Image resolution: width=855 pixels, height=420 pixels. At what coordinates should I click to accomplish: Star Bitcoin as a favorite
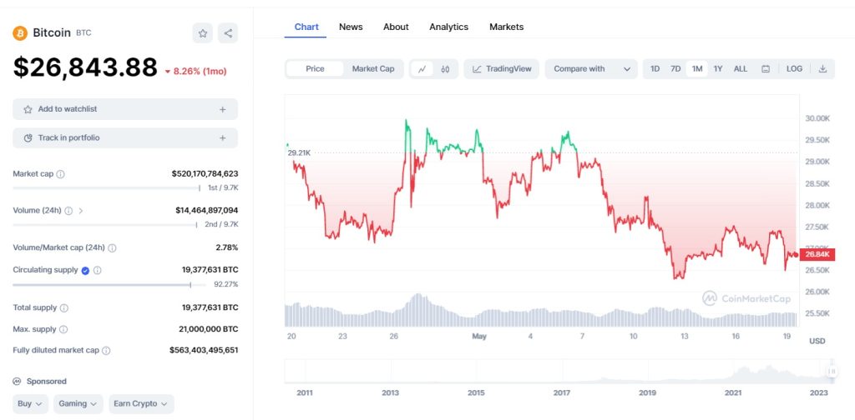(x=203, y=33)
